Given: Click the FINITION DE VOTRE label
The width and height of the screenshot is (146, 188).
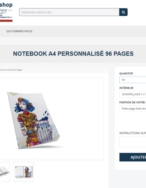Looking at the screenshot, I should [132, 102].
